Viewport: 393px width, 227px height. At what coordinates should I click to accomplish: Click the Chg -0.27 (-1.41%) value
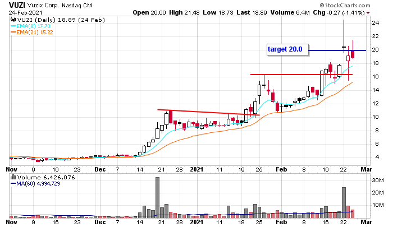coord(339,12)
